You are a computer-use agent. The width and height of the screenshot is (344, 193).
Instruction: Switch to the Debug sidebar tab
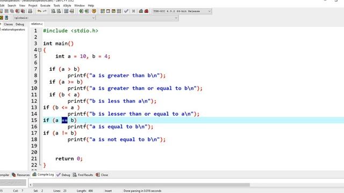[20, 24]
